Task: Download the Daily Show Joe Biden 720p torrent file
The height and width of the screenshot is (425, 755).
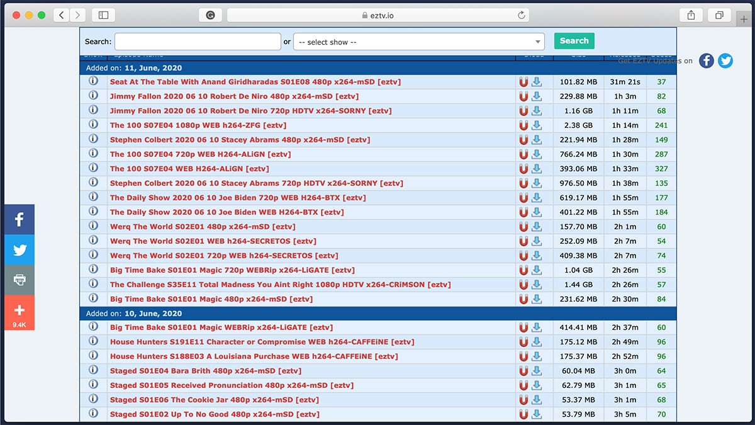Action: tap(536, 198)
